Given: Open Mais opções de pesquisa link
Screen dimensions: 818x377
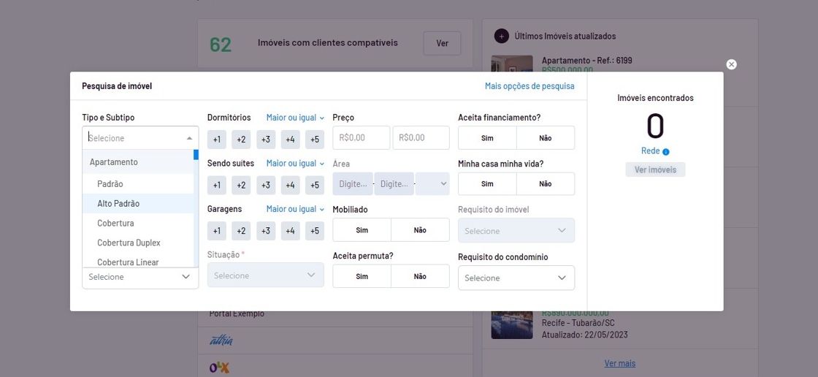Looking at the screenshot, I should [x=530, y=86].
